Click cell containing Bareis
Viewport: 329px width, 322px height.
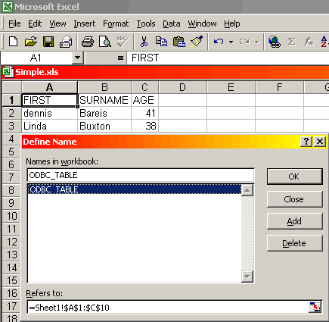tap(104, 113)
